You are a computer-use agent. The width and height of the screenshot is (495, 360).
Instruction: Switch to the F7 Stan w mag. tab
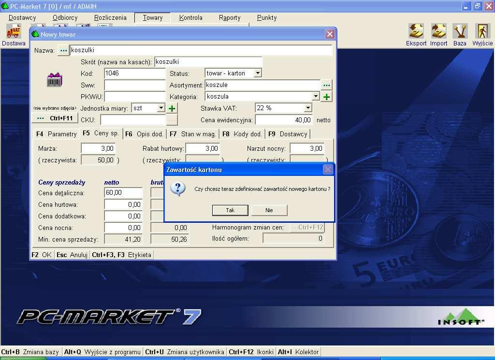tap(192, 134)
